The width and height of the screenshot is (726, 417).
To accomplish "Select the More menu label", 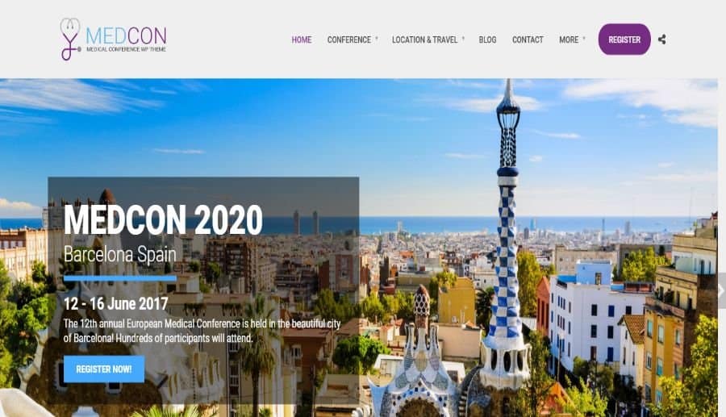I will coord(569,40).
